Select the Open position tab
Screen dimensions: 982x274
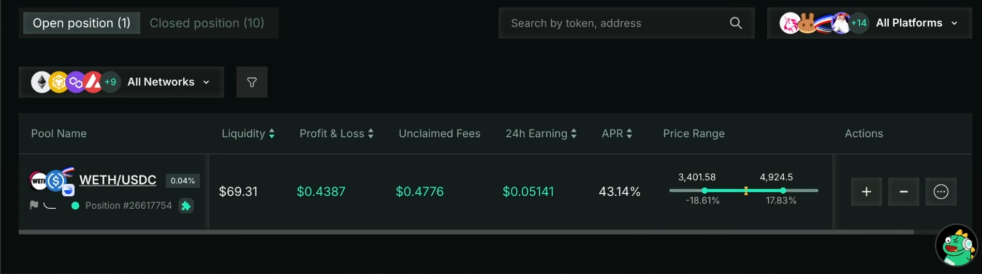(x=82, y=23)
